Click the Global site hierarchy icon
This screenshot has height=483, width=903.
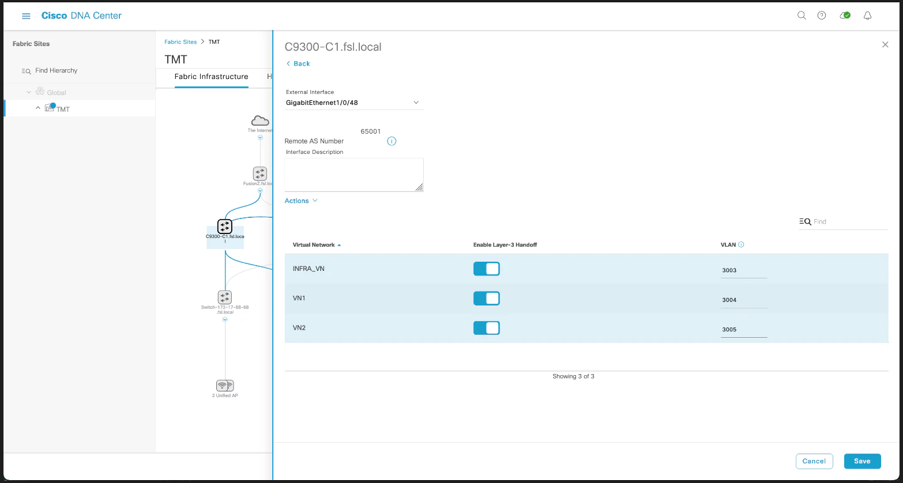[40, 92]
